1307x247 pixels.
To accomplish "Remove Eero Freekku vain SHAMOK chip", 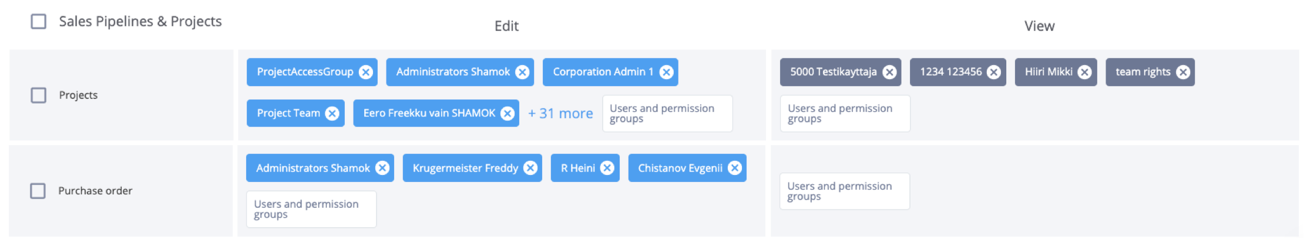I will 508,114.
